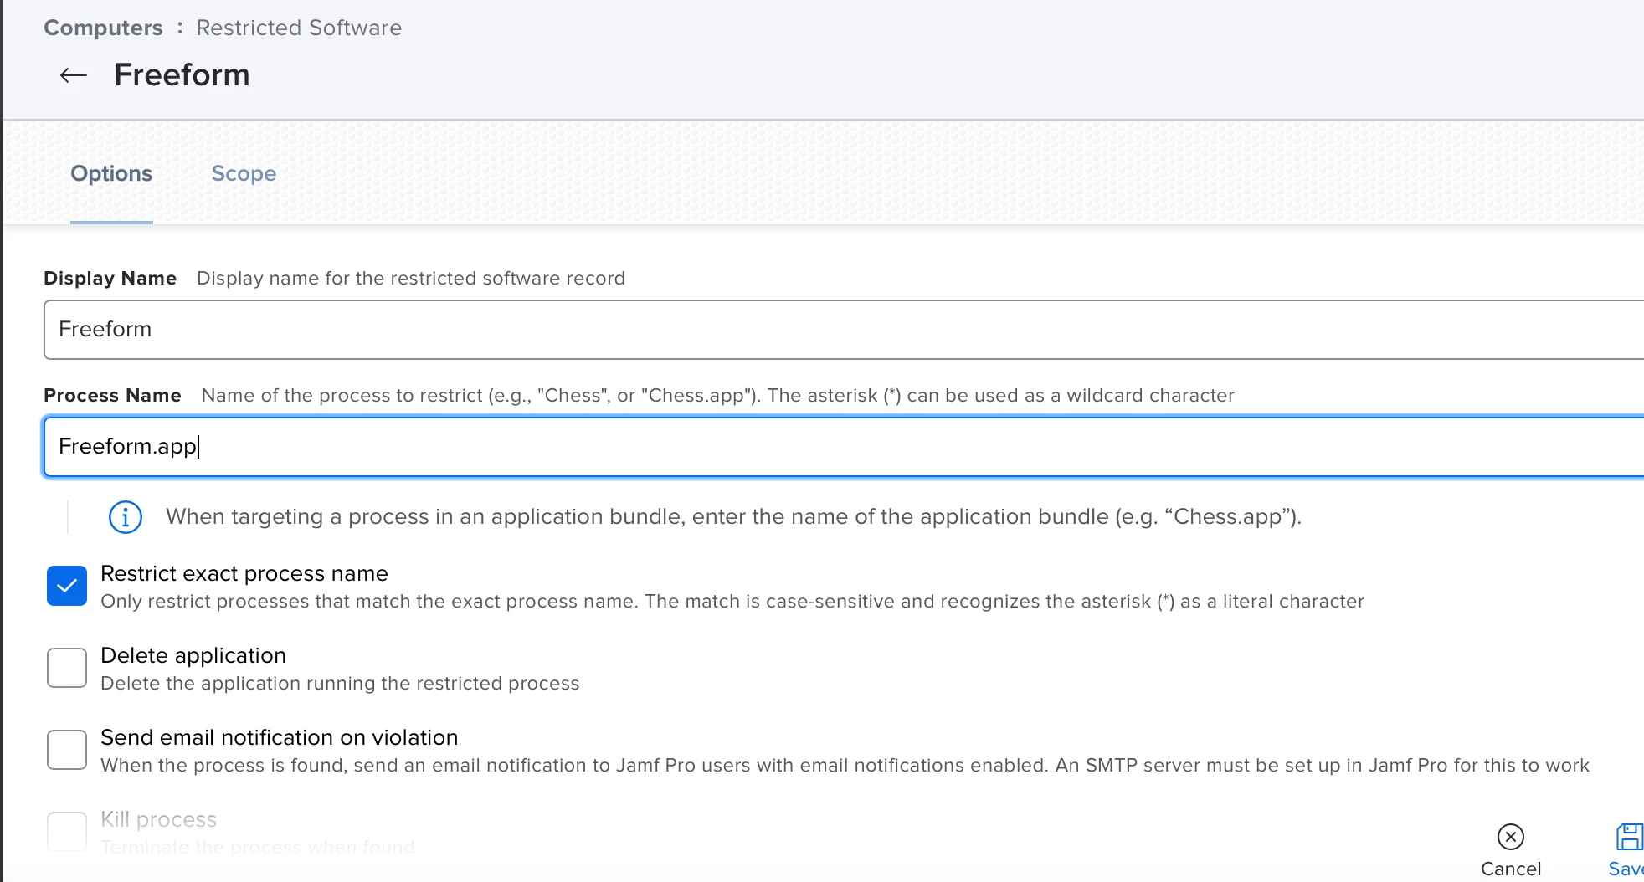Click 'Delete the application running the restricted process' text
The height and width of the screenshot is (882, 1644).
point(340,684)
